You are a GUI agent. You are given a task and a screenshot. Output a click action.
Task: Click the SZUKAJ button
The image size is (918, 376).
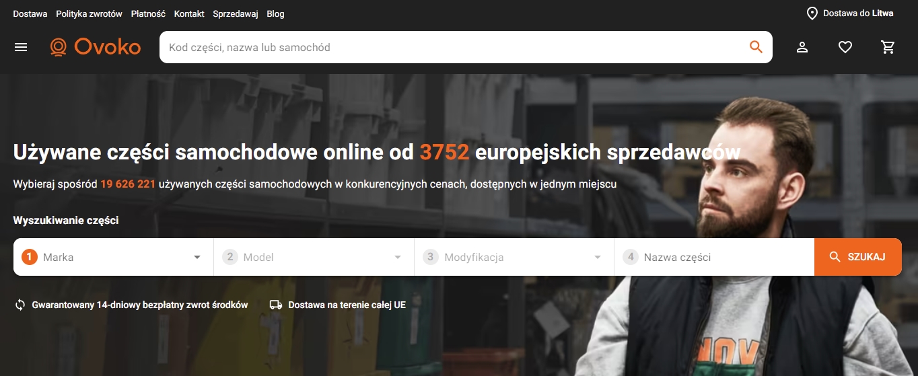coord(858,257)
